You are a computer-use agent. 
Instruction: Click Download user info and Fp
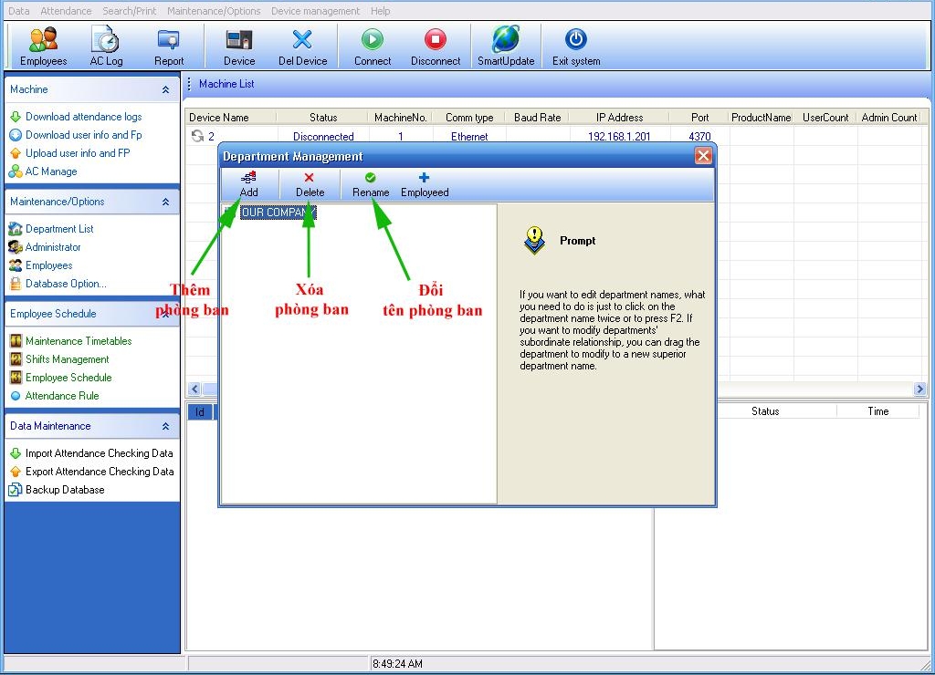click(x=83, y=135)
